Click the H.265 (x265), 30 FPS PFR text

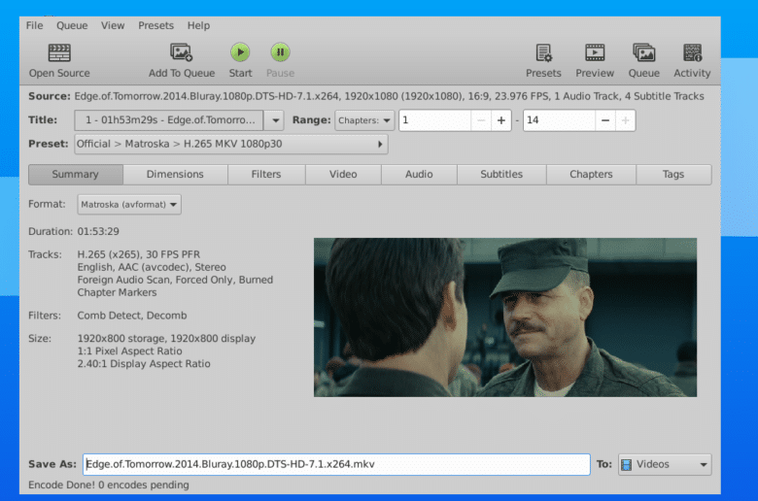point(139,254)
